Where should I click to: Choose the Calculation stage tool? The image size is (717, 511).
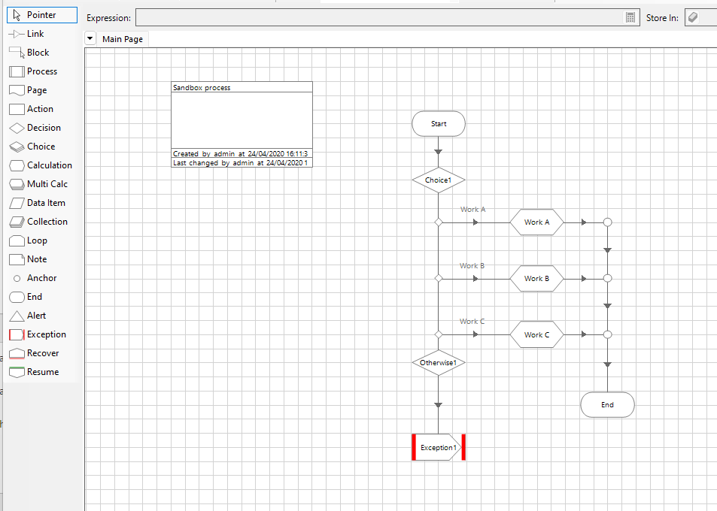49,165
